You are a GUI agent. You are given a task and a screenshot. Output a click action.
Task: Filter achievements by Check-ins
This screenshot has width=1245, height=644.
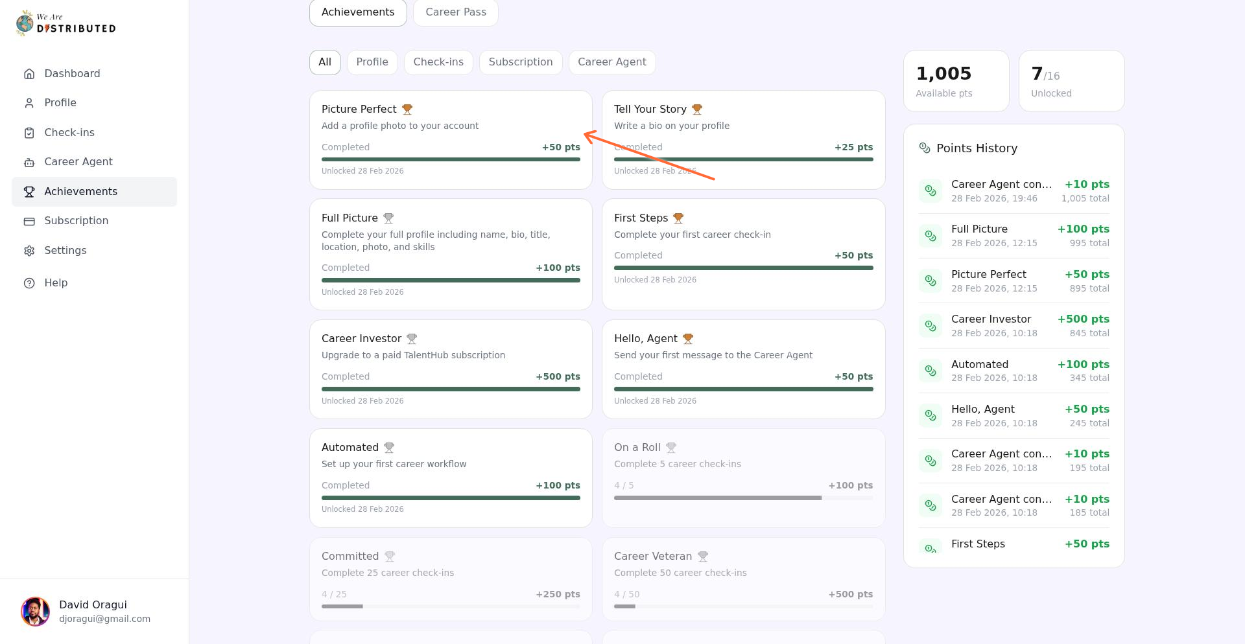tap(438, 62)
